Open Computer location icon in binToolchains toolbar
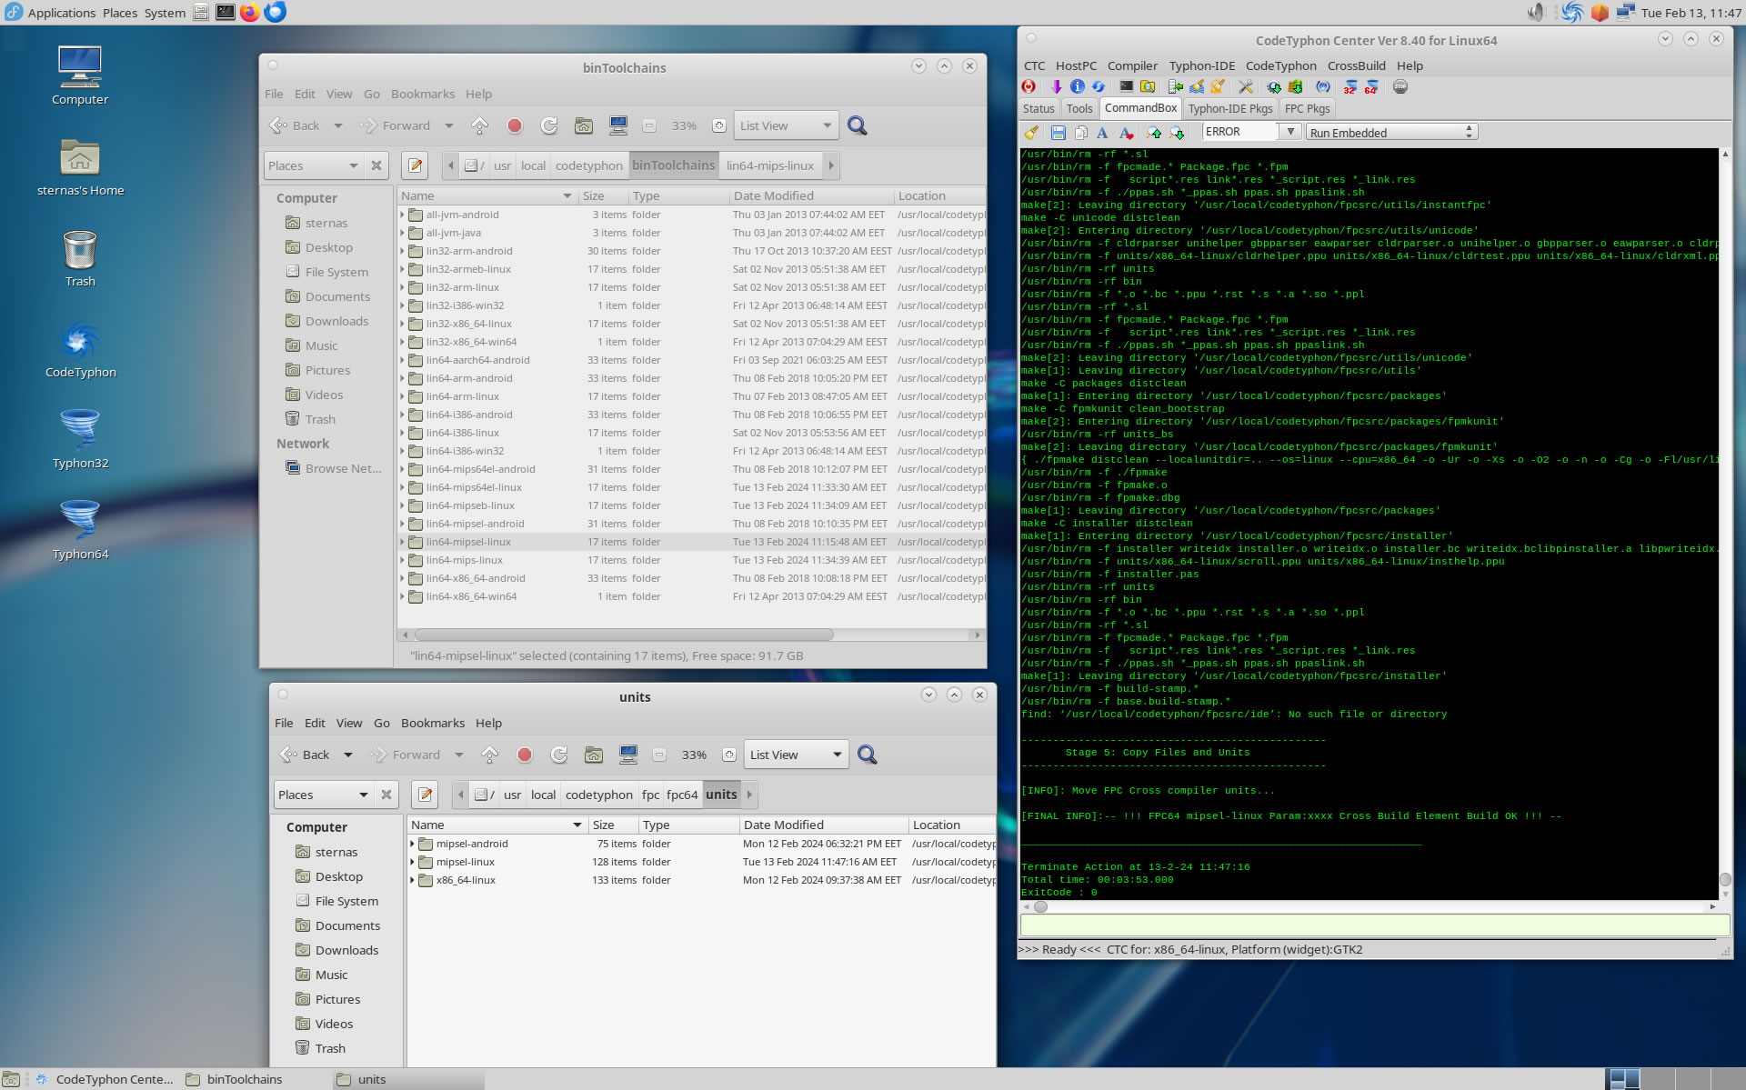 618,126
